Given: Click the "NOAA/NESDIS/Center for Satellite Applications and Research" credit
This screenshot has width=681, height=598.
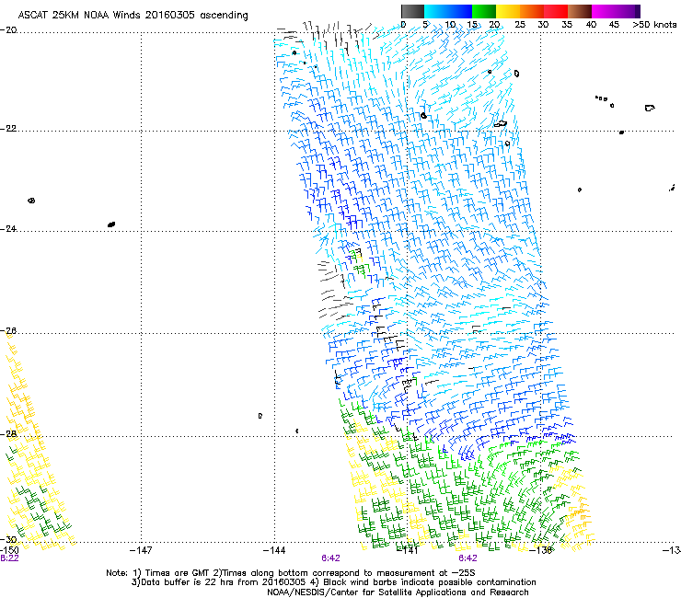Looking at the screenshot, I should [x=398, y=592].
